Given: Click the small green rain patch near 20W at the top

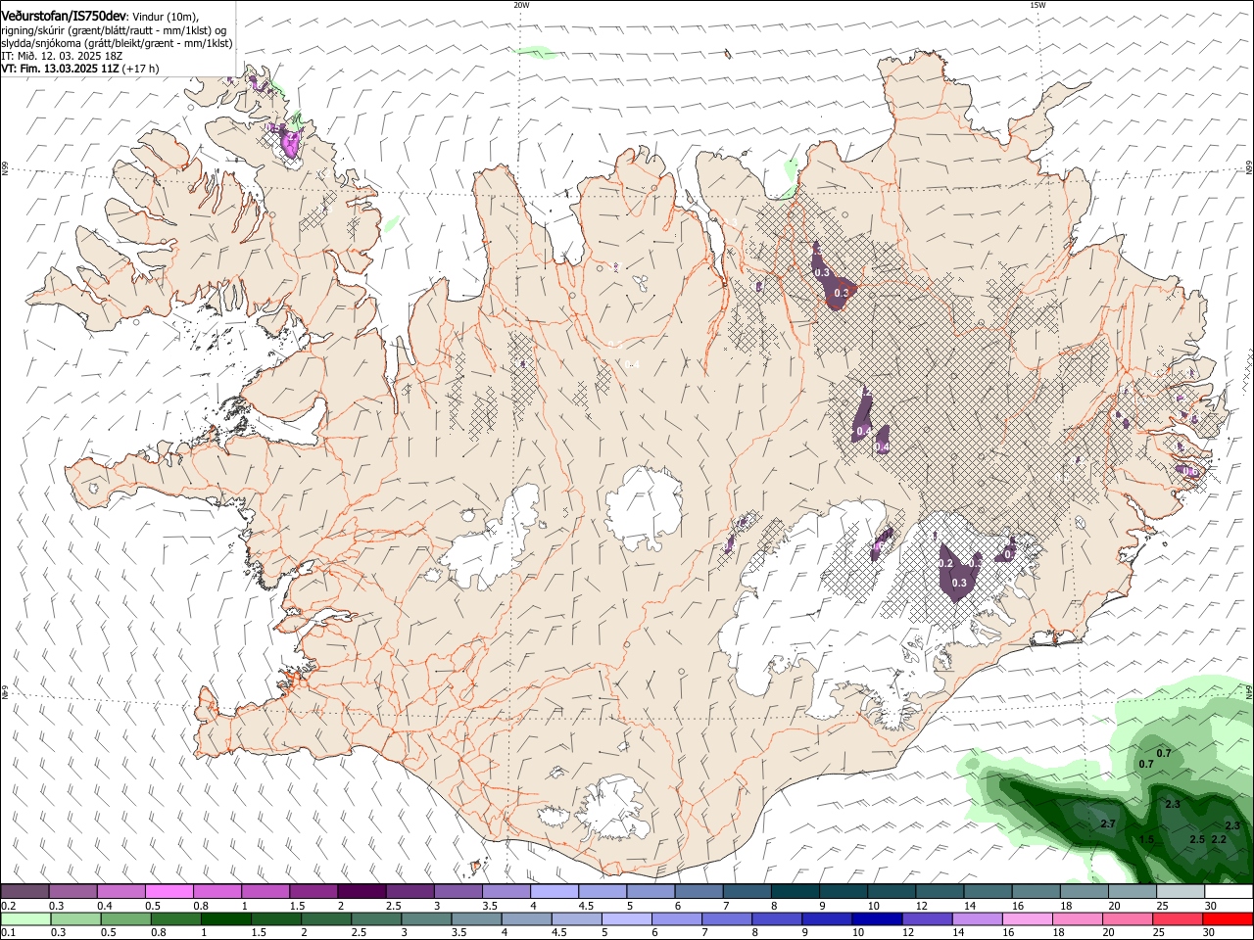Looking at the screenshot, I should [x=537, y=51].
